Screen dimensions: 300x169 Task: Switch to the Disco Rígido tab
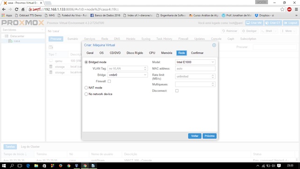click(x=135, y=53)
